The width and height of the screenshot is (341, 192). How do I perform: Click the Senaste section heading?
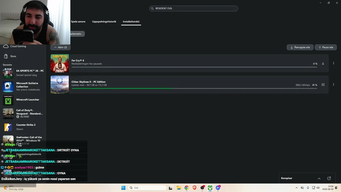pos(7,65)
